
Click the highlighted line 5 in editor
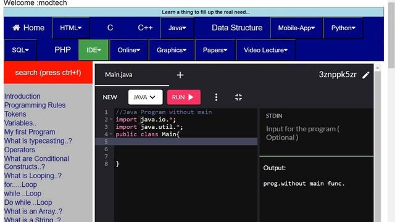tap(177, 141)
